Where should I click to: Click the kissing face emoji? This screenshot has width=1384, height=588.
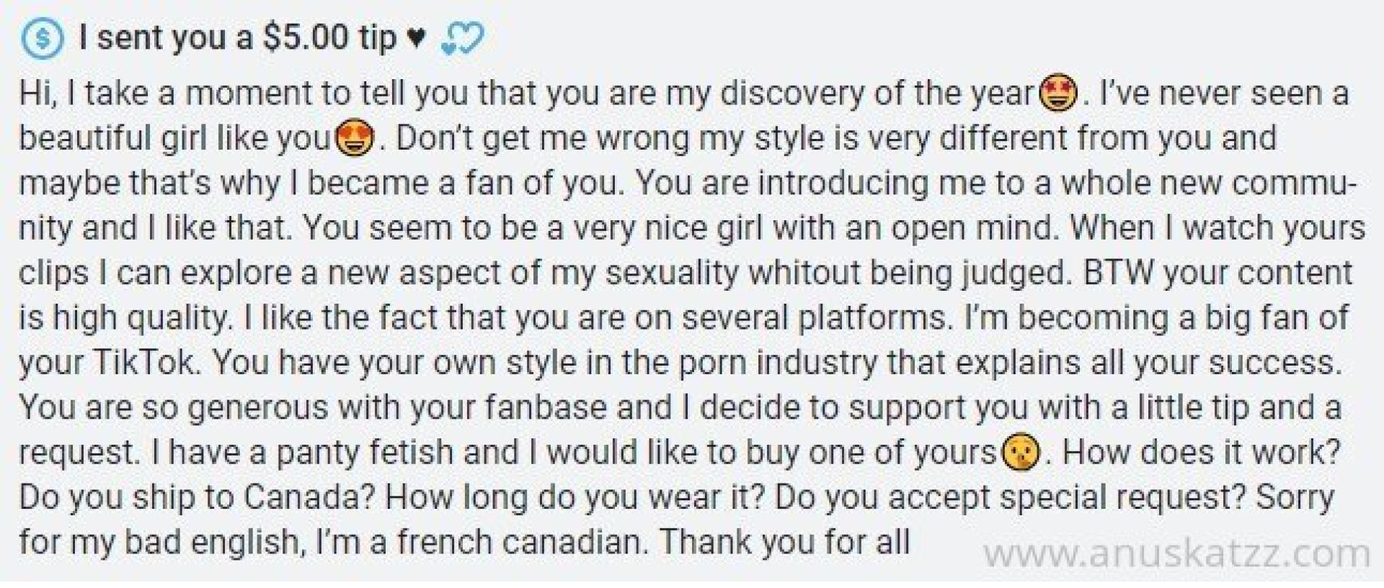(1021, 453)
